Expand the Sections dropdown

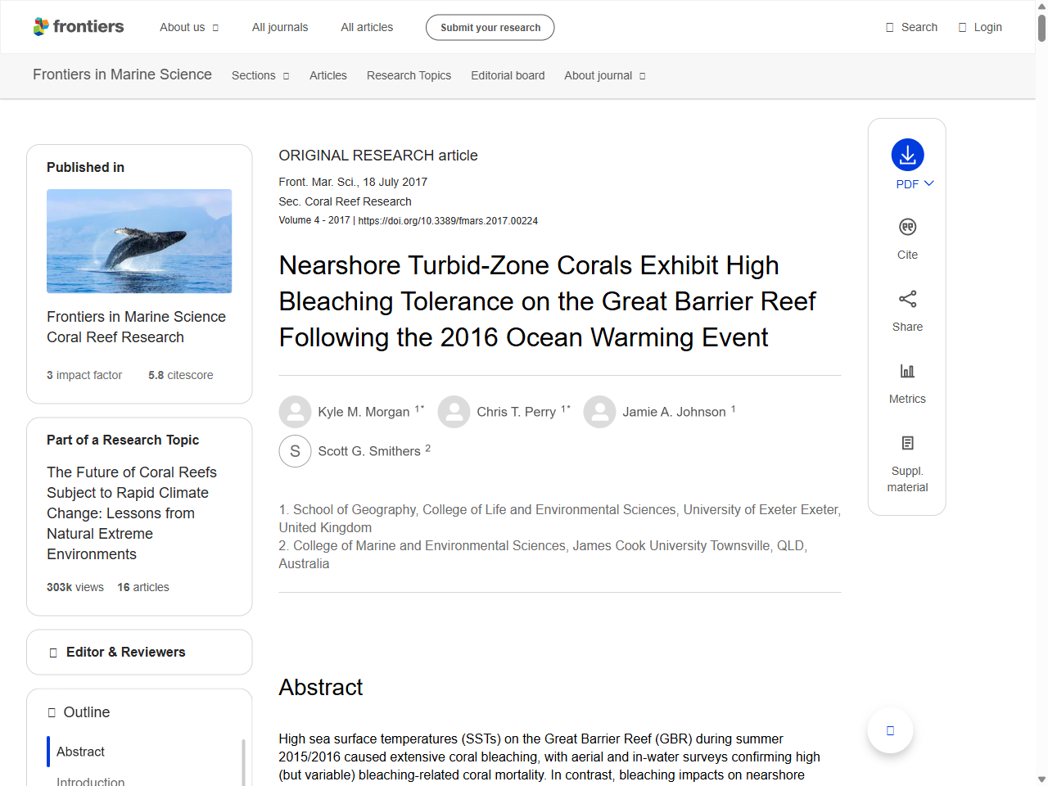pos(260,75)
